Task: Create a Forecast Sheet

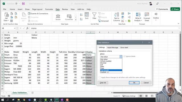Action: [147, 17]
